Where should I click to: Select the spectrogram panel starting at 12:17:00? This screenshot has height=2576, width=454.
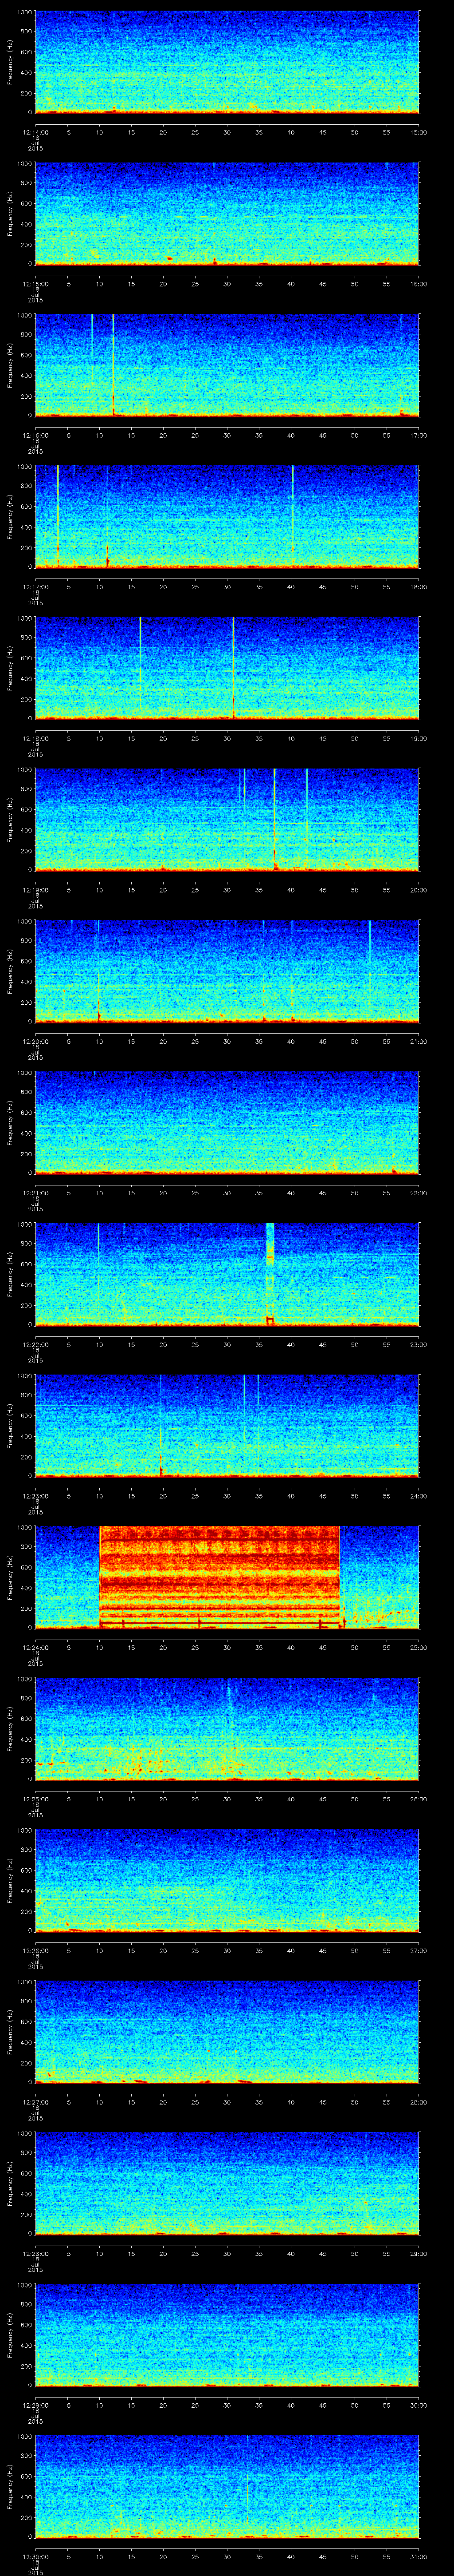click(x=227, y=516)
